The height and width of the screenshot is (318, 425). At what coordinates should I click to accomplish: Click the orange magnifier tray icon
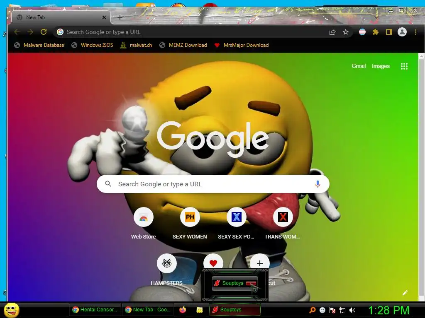[x=313, y=310]
